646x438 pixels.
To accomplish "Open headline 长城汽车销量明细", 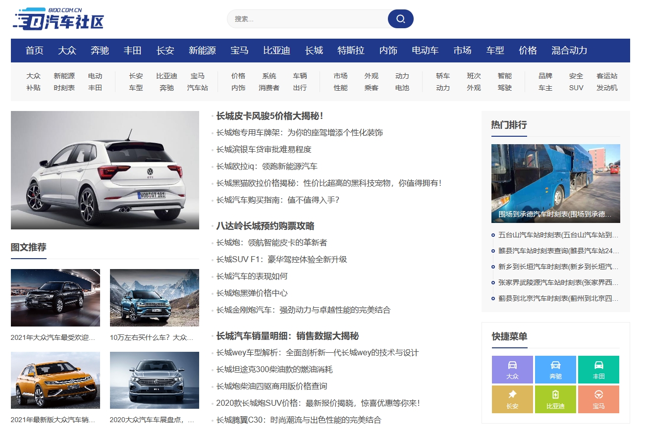I will click(287, 336).
